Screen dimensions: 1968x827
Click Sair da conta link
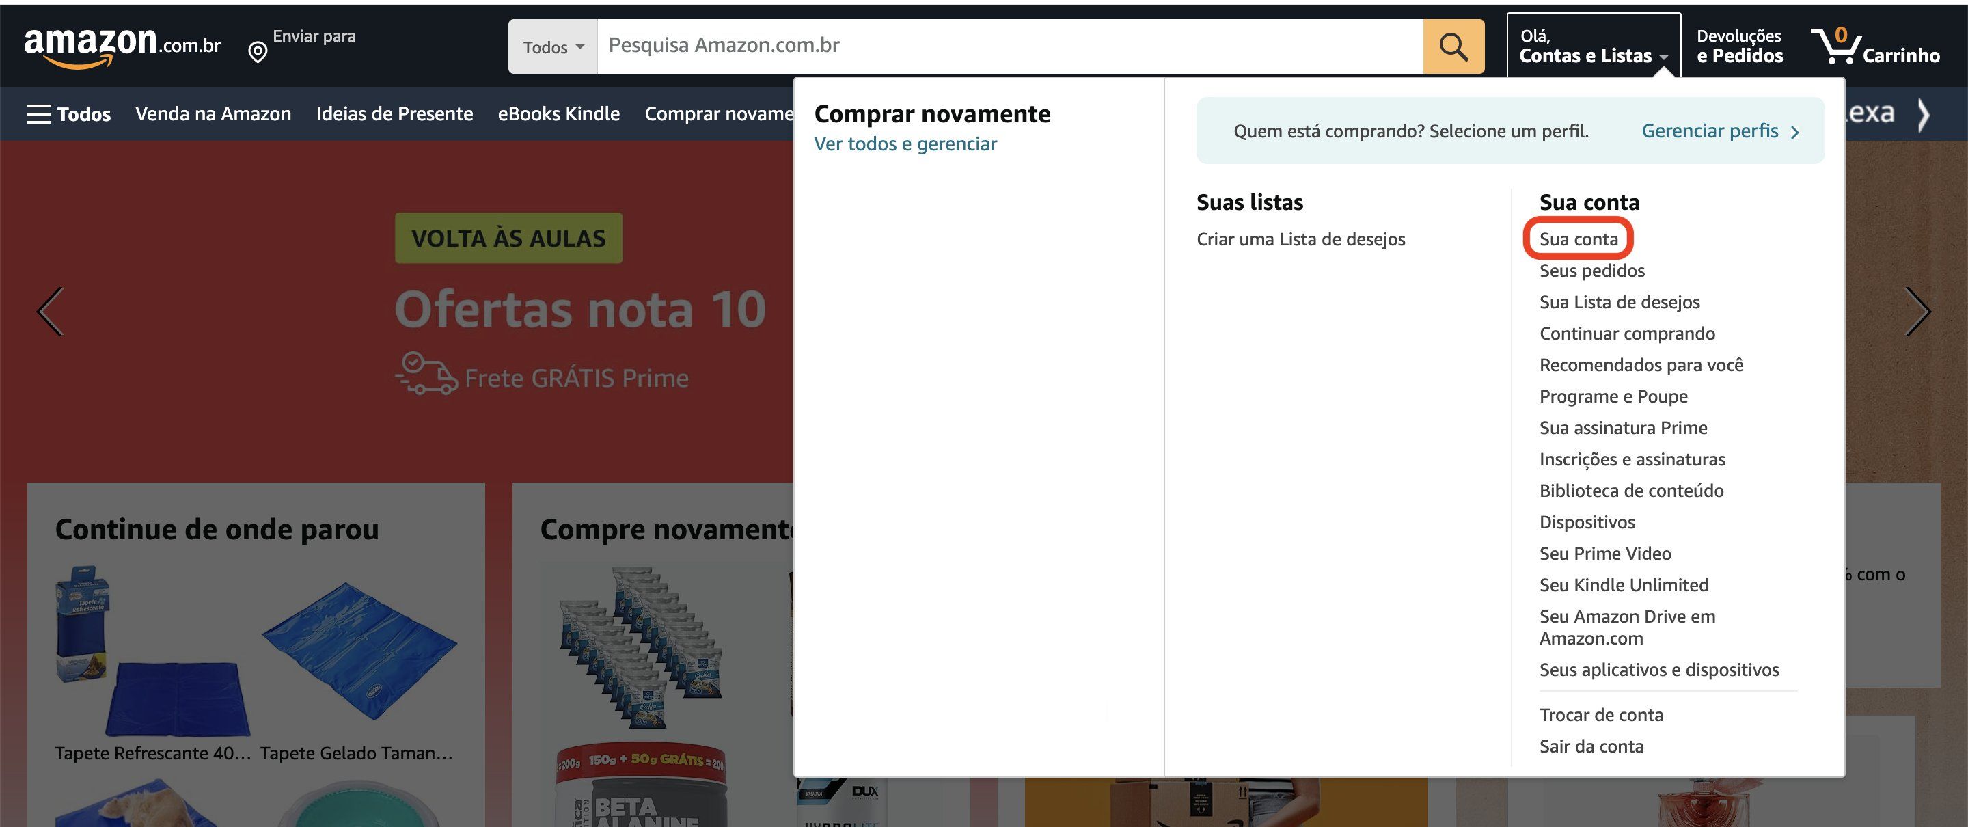(1591, 746)
